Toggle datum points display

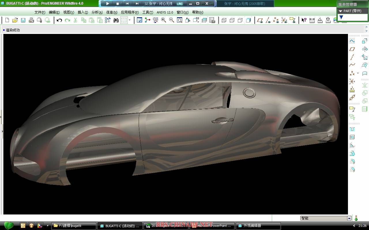[276, 20]
